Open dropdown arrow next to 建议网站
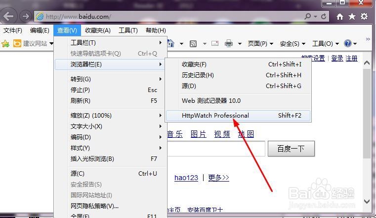This screenshot has width=376, height=218. 51,44
